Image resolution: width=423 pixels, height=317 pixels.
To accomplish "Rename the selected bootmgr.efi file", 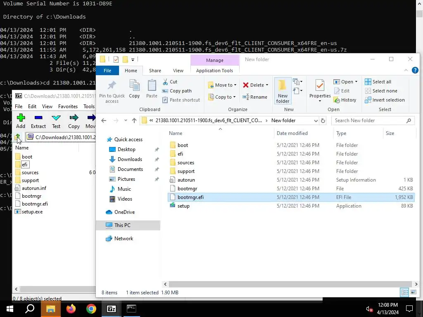I will [x=254, y=97].
